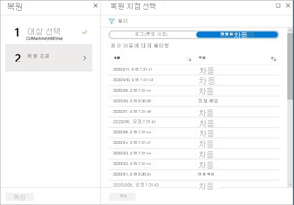Viewport: 294px width, 205px height.
Task: Select restore point 2020/3/5 7:31:44
Action: (x=194, y=133)
